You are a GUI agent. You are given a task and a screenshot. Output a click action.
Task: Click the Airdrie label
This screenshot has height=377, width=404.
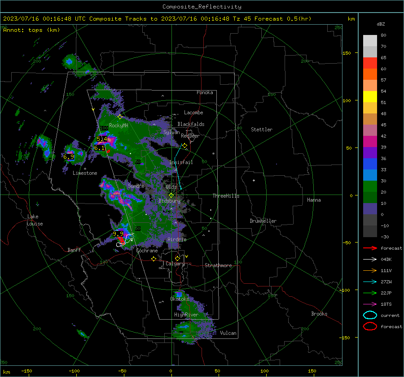point(177,239)
